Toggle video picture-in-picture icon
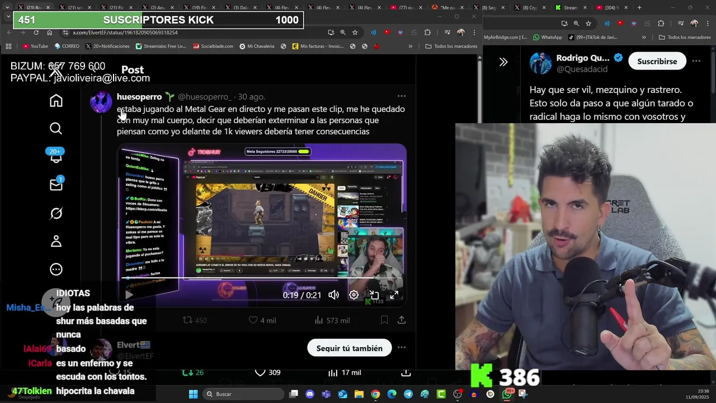Screen dimensions: 716x403 pyautogui.click(x=374, y=295)
